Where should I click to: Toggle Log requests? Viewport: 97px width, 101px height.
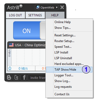tap(63, 87)
